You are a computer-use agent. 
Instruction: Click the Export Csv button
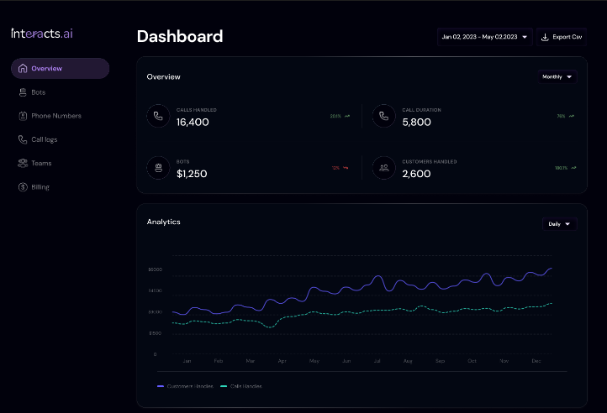[562, 37]
